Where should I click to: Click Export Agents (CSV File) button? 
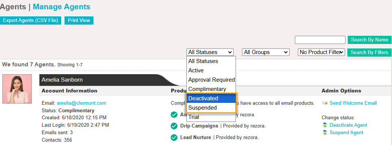pyautogui.click(x=30, y=21)
